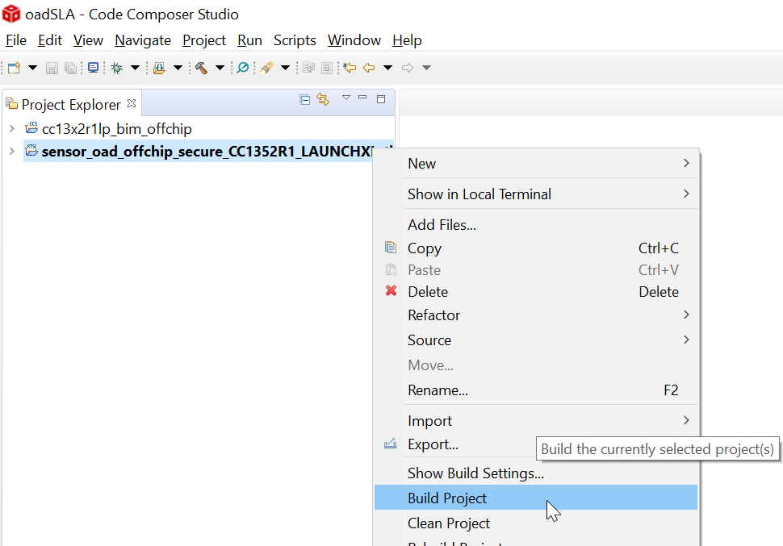Click the Build hammer icon
The image size is (783, 546).
[x=201, y=69]
